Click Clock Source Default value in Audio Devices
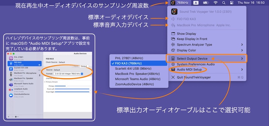 [62, 62]
